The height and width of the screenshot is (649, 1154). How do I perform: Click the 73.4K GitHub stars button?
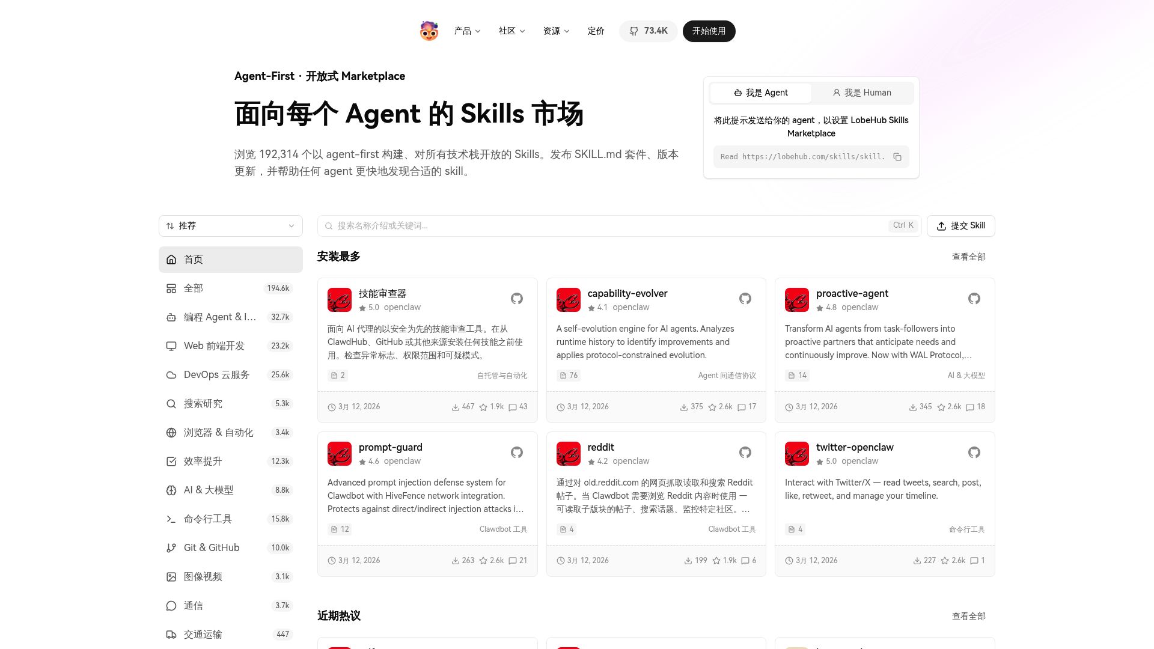pos(648,31)
